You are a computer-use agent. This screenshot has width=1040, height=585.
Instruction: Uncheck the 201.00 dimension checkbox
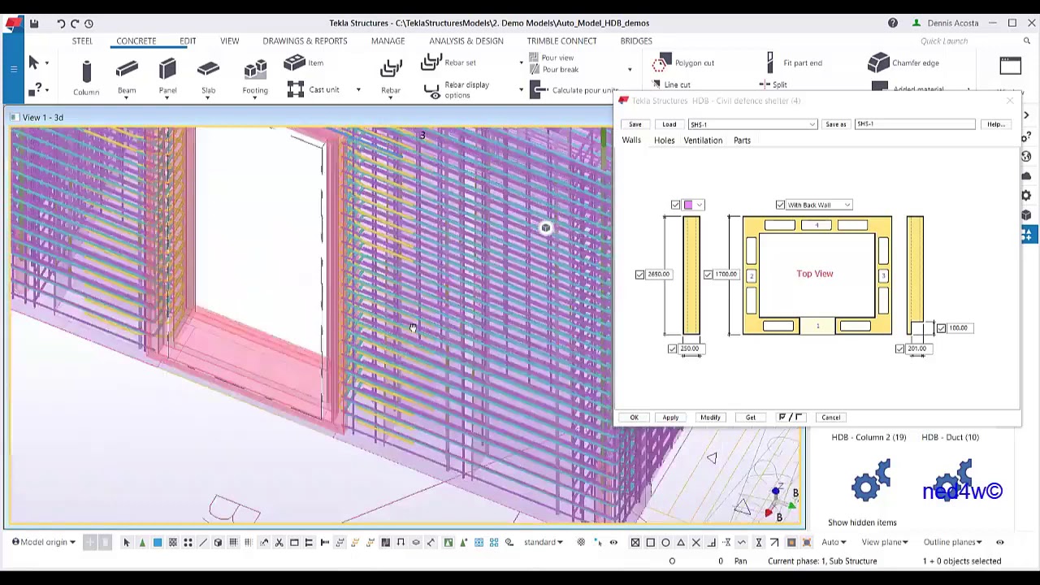point(900,349)
